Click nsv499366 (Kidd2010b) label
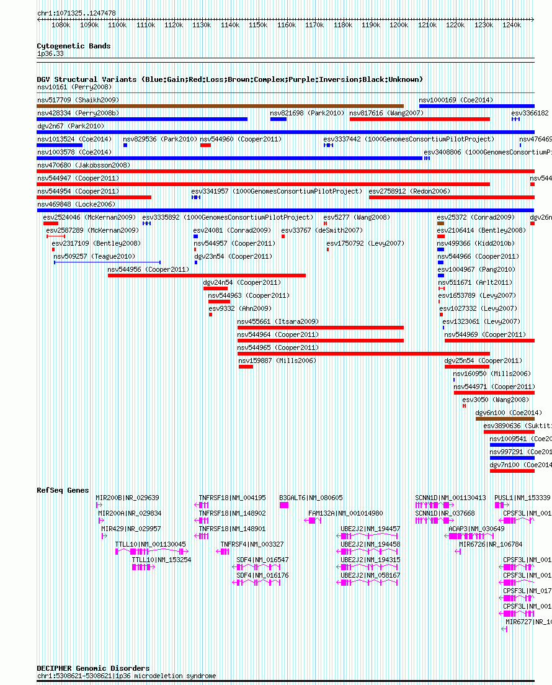This screenshot has width=552, height=685. tap(476, 244)
